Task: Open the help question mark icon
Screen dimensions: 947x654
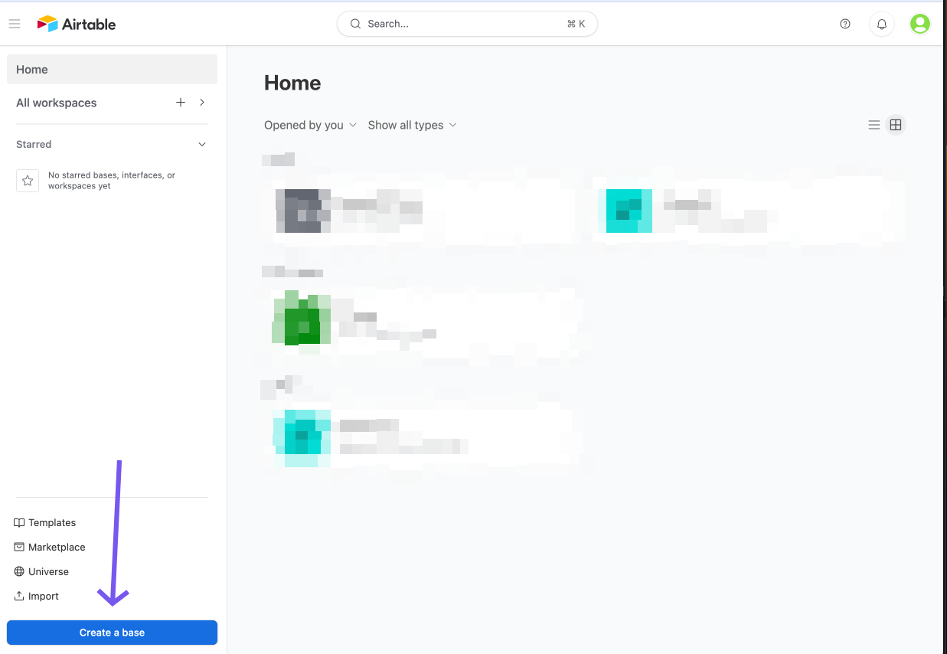Action: tap(845, 24)
